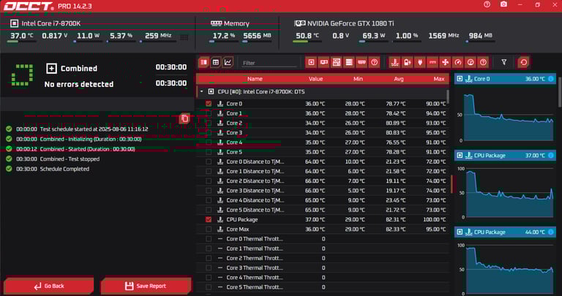Select the 'Test schedule started' log entry

[x=94, y=129]
